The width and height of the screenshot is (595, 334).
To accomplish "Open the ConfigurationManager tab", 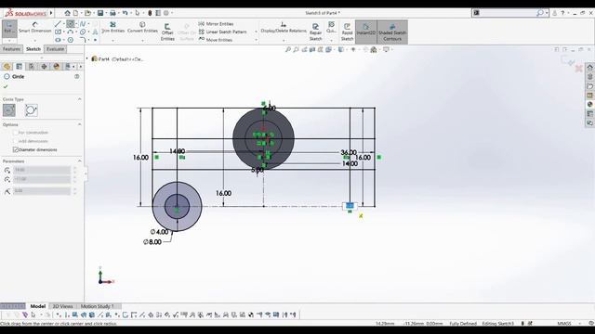I will tap(32, 67).
